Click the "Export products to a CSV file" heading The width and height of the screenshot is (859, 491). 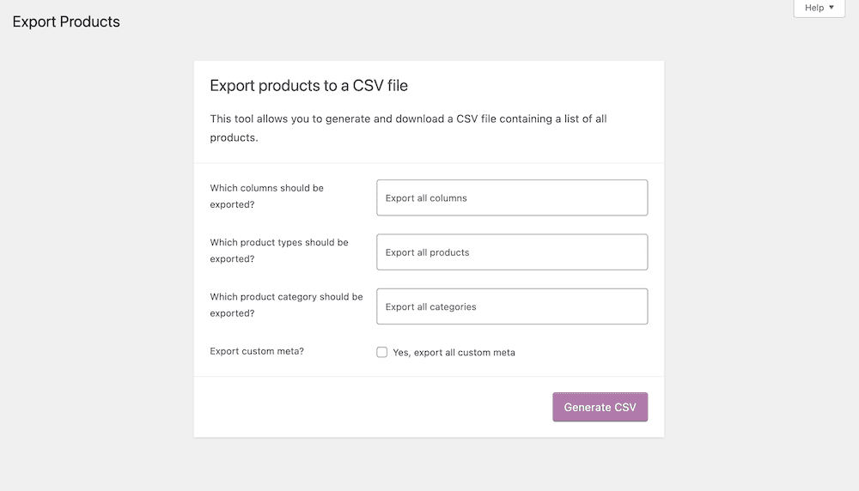(308, 86)
